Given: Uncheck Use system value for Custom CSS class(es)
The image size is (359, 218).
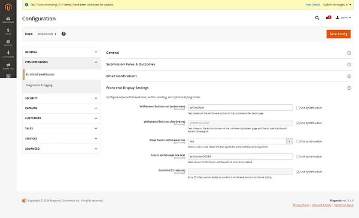Looking at the screenshot, I should click(x=298, y=172).
